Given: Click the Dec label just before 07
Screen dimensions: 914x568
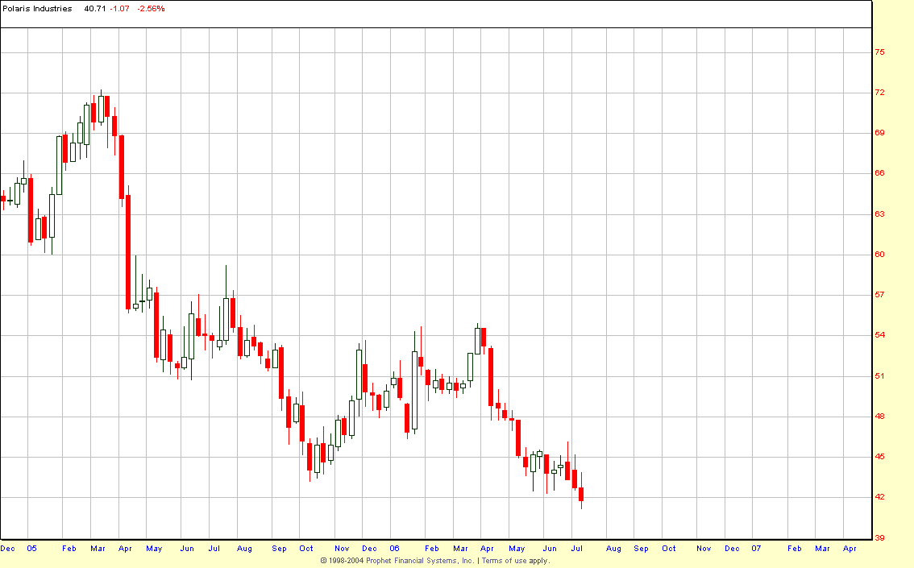Looking at the screenshot, I should click(732, 548).
